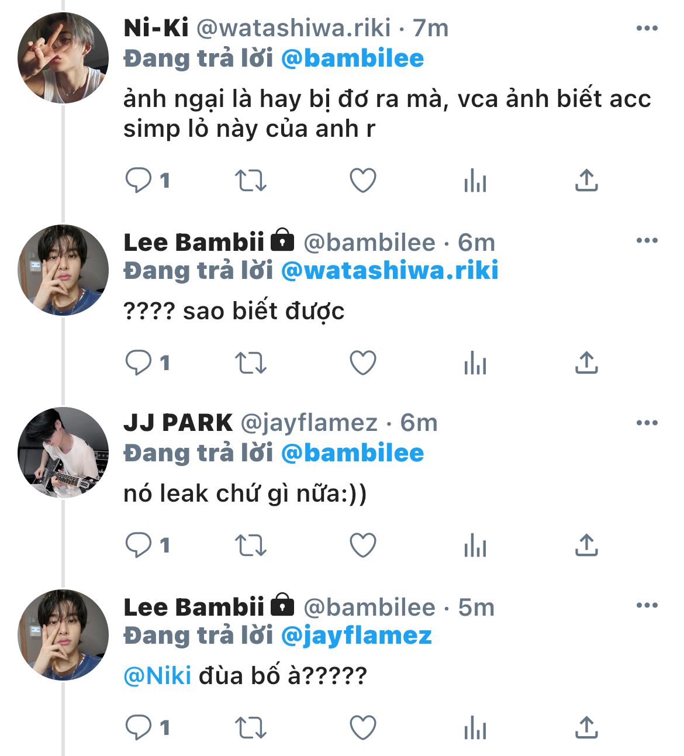684x756 pixels.
Task: Open more options on Ni-Ki's tweet
Action: click(647, 29)
